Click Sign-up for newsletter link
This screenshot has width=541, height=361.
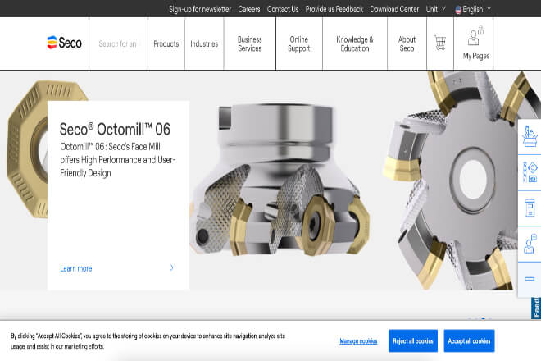click(x=200, y=9)
